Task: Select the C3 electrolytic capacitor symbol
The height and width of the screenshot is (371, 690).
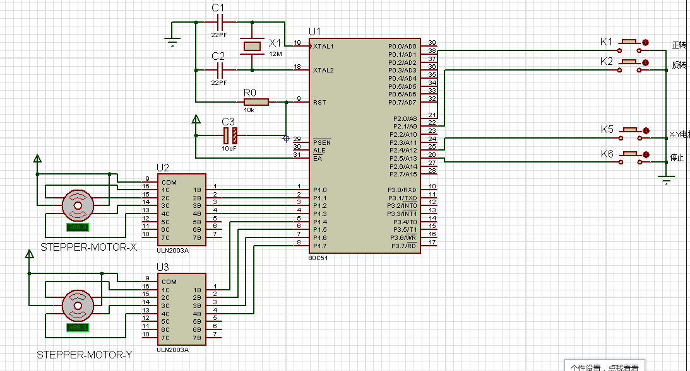Action: click(230, 135)
